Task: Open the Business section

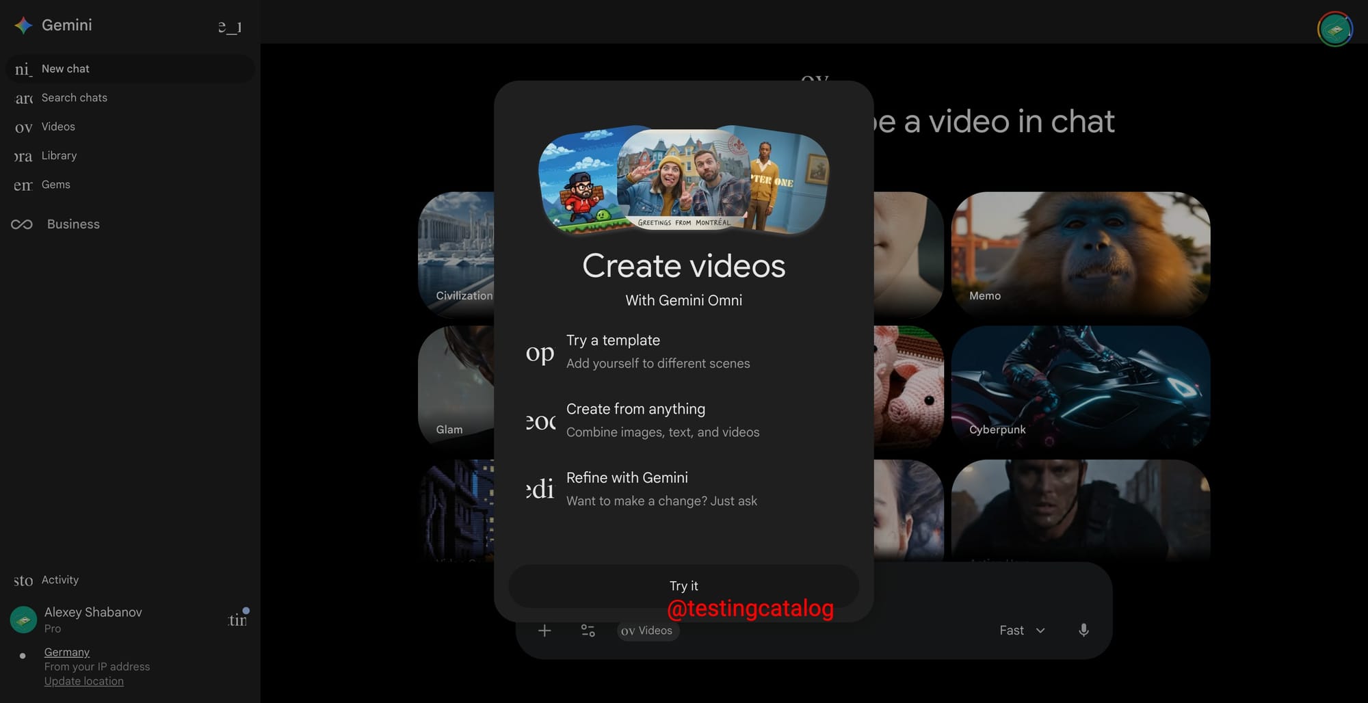Action: pos(73,224)
